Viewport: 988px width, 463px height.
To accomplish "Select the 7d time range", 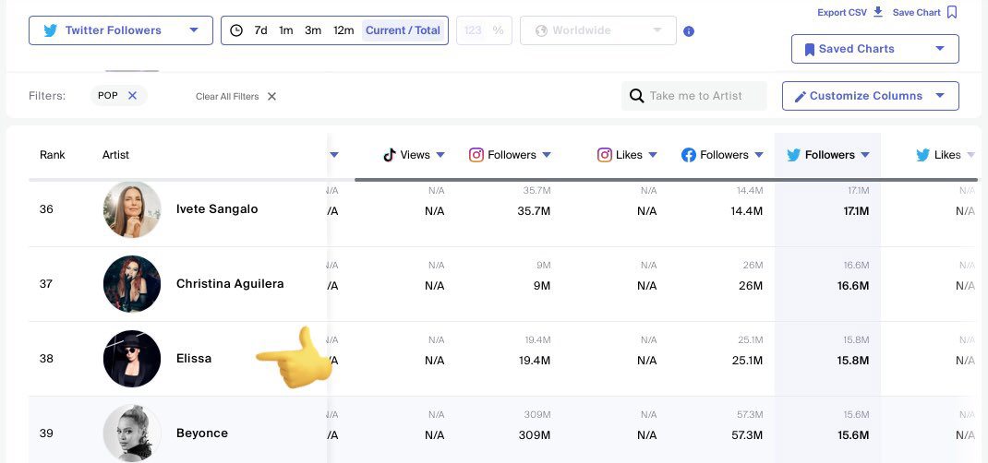I will (x=261, y=30).
